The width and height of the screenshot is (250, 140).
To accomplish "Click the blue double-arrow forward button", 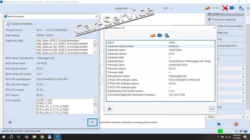I will click(x=219, y=124).
